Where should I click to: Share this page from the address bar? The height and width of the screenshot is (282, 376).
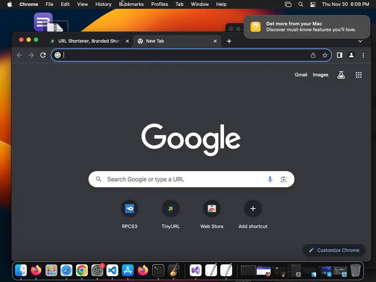tap(313, 55)
